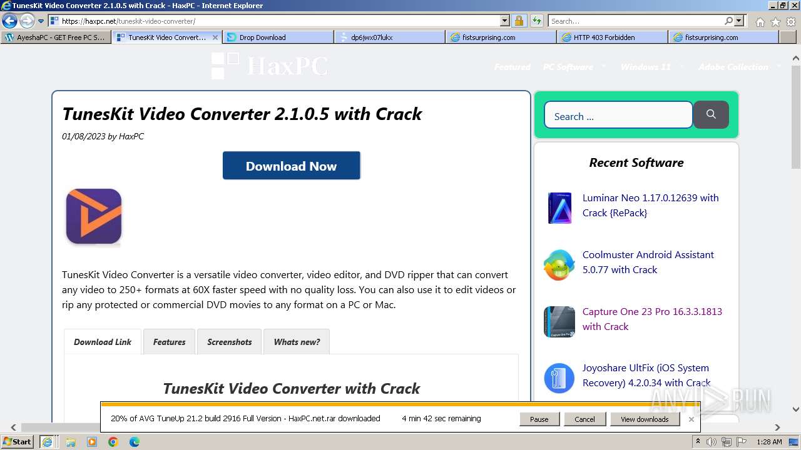Screen dimensions: 801x450
Task: Switch to dp6jwx07lukx tab
Action: (389, 37)
